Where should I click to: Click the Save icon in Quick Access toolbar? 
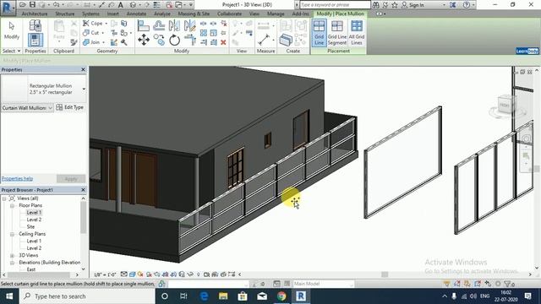32,5
